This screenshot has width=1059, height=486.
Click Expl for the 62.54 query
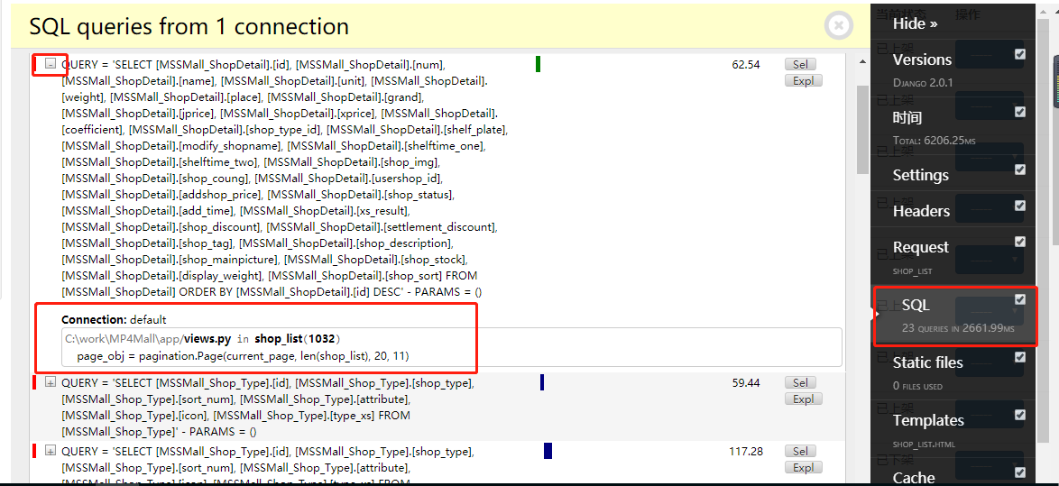tap(804, 80)
